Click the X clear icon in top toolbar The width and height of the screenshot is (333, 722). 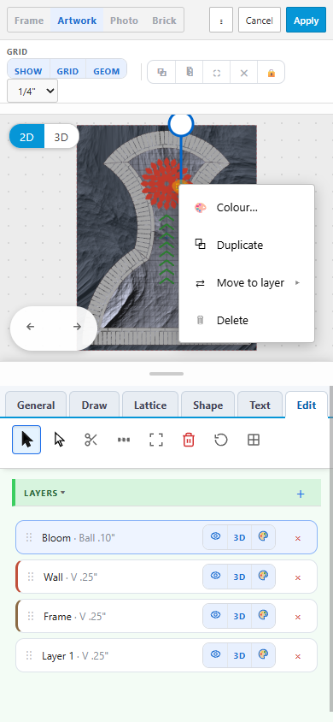pos(244,73)
